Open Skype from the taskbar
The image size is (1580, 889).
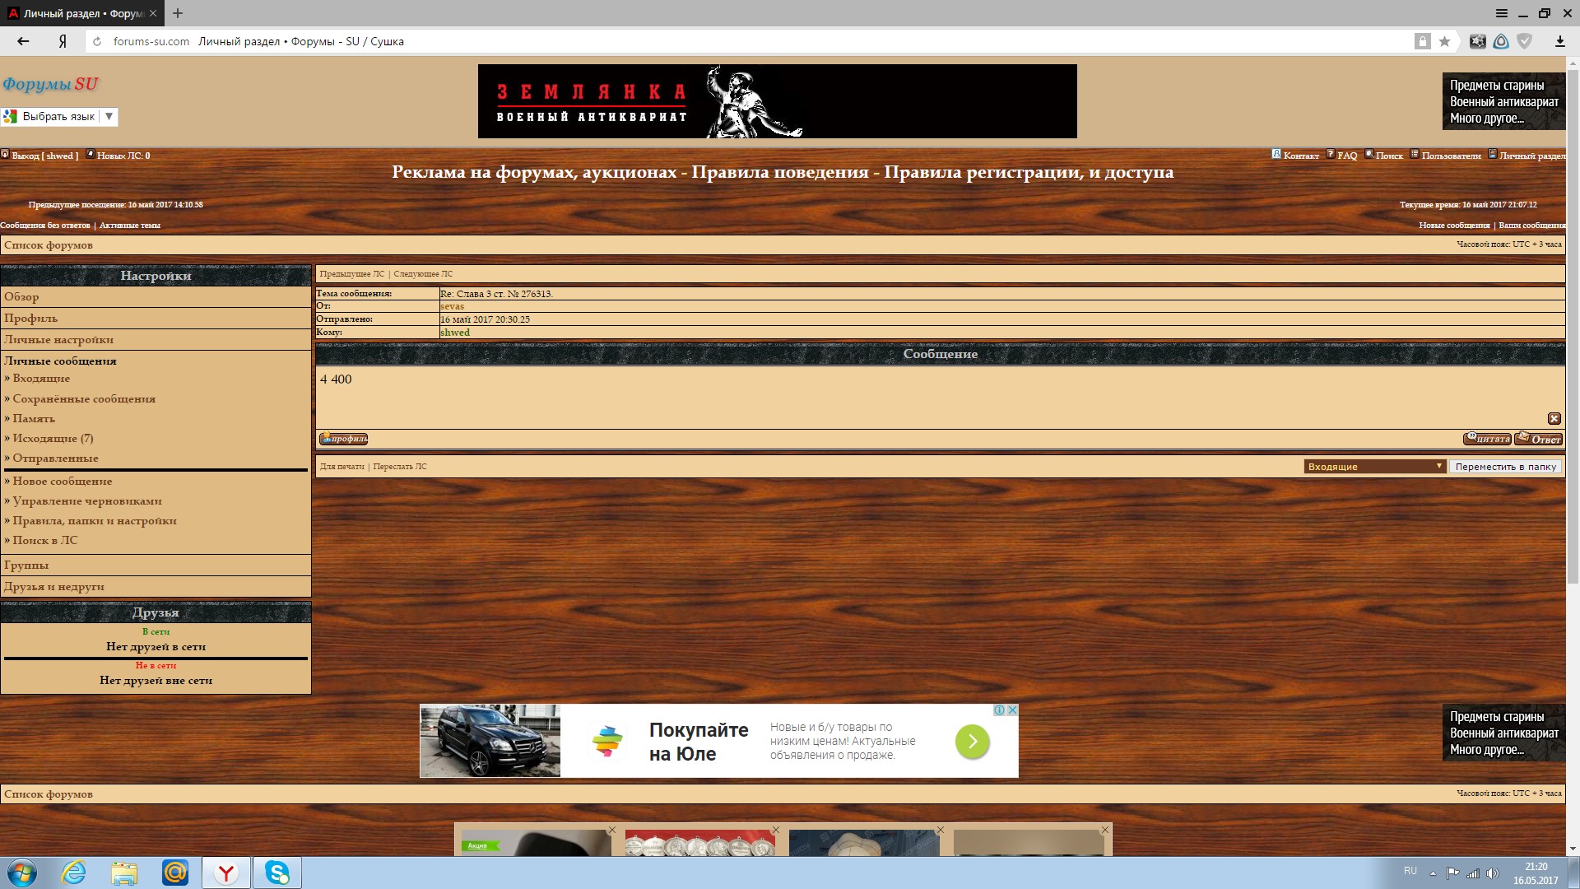[x=277, y=873]
